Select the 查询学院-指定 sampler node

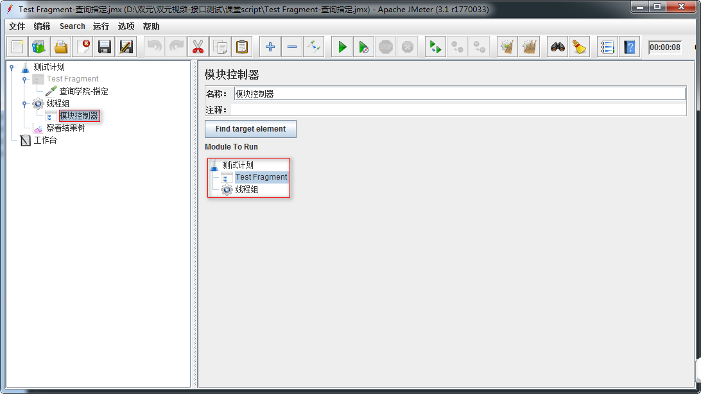coord(83,91)
